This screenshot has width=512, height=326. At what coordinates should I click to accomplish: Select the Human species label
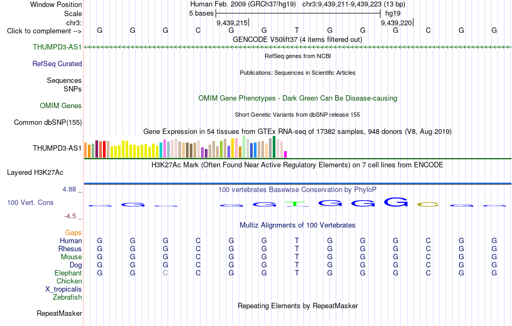point(71,240)
